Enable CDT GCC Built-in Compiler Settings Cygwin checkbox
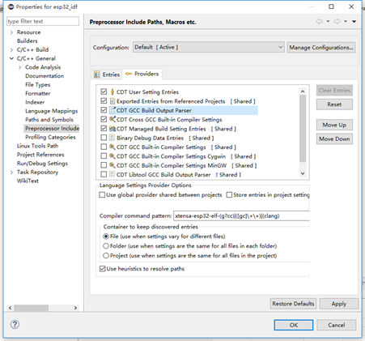Image resolution: width=365 pixels, height=341 pixels. pos(104,156)
